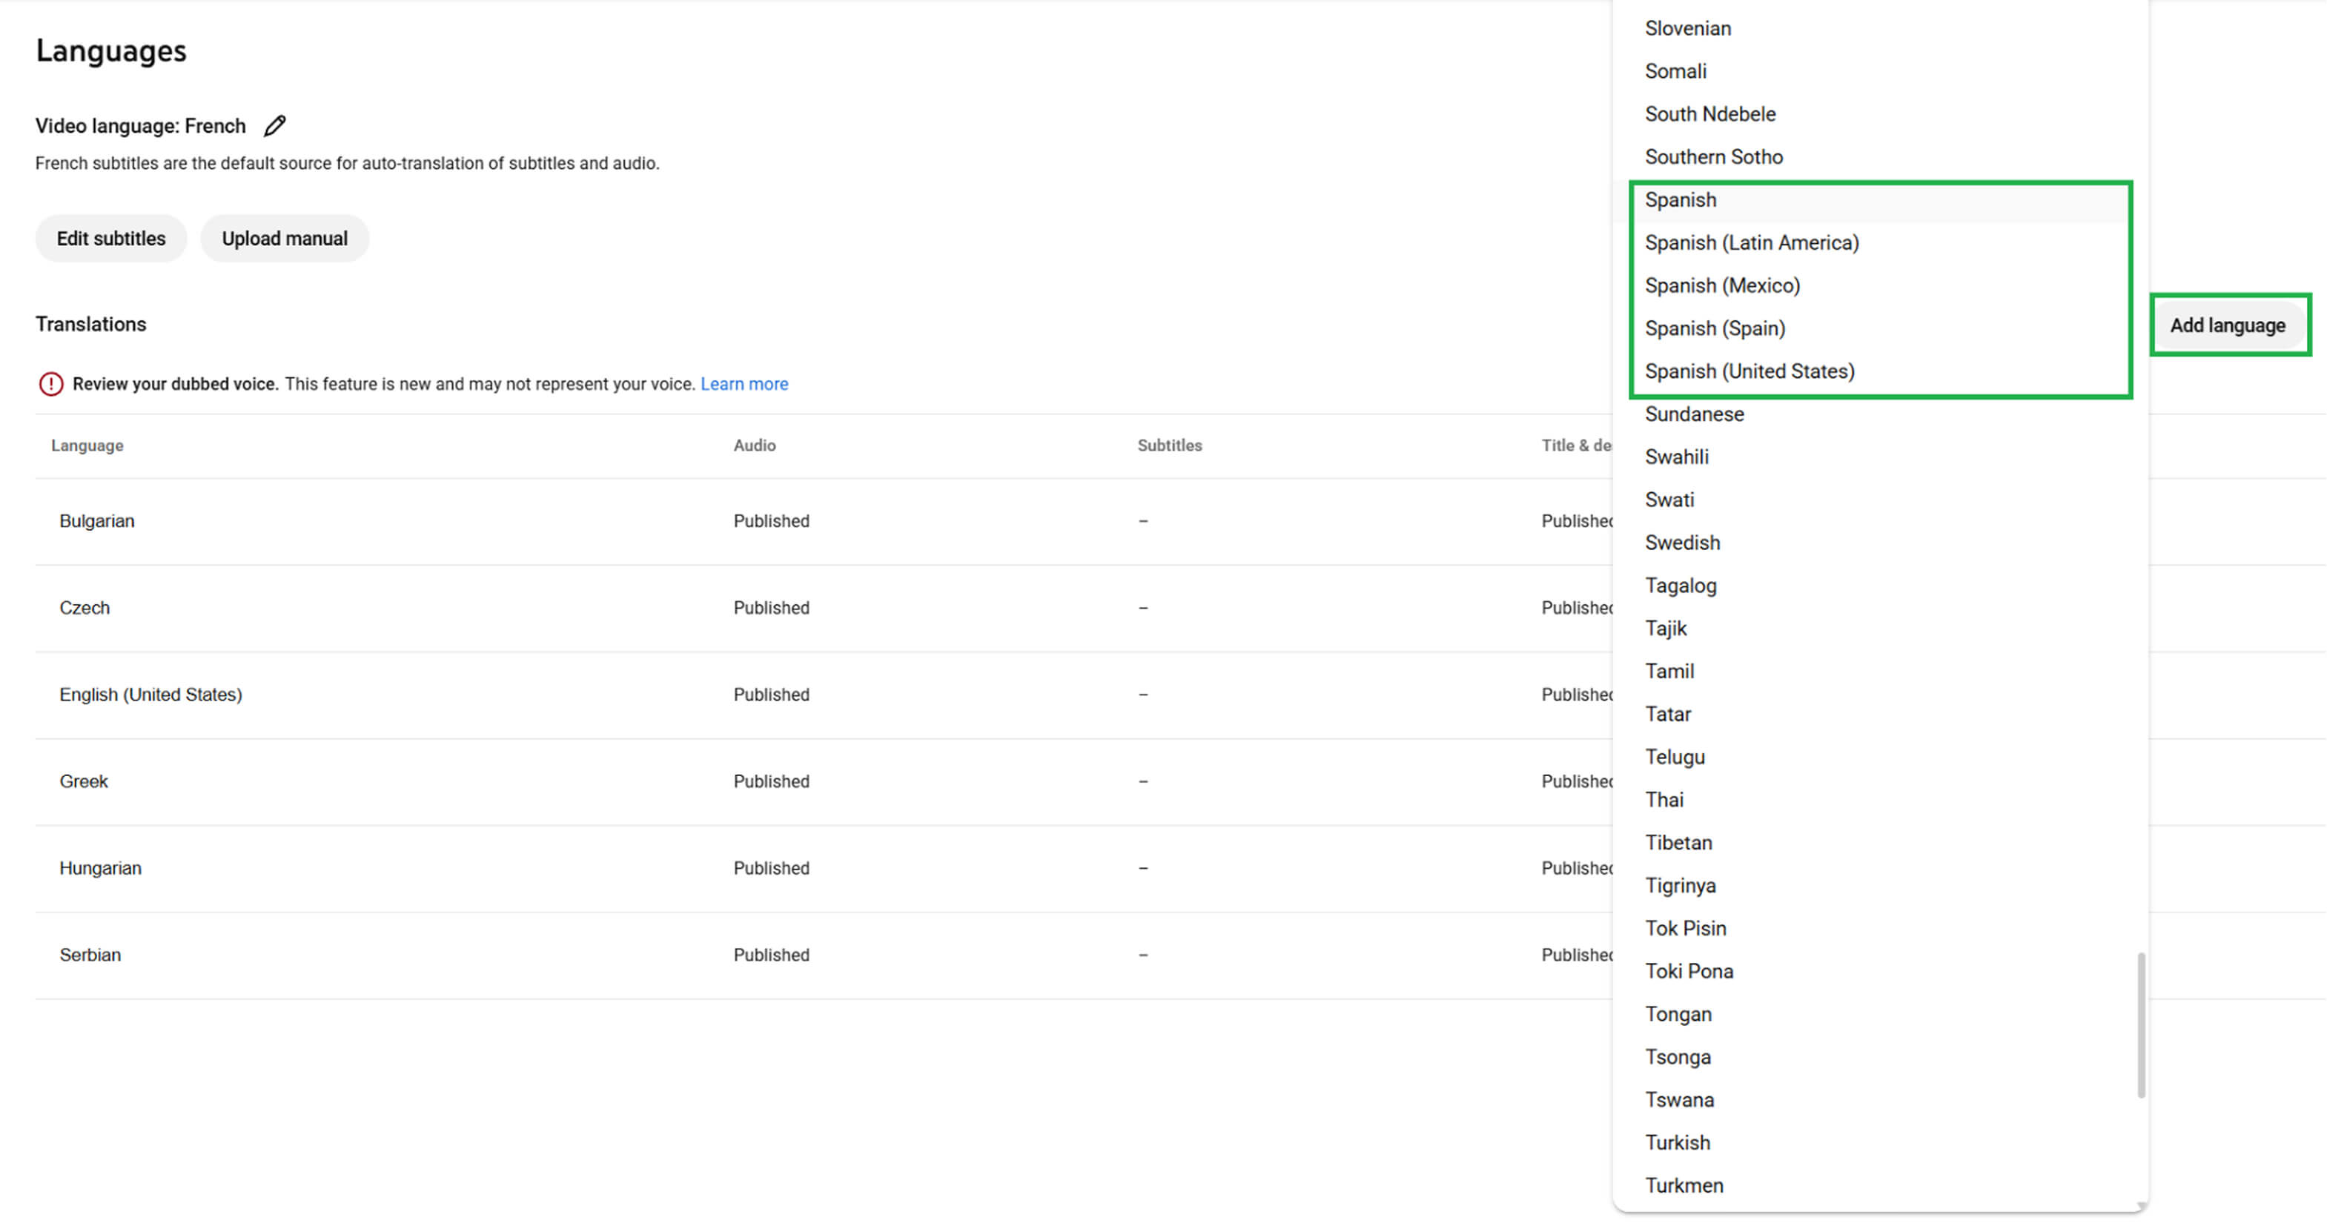Choose Tajik language option

point(1880,629)
